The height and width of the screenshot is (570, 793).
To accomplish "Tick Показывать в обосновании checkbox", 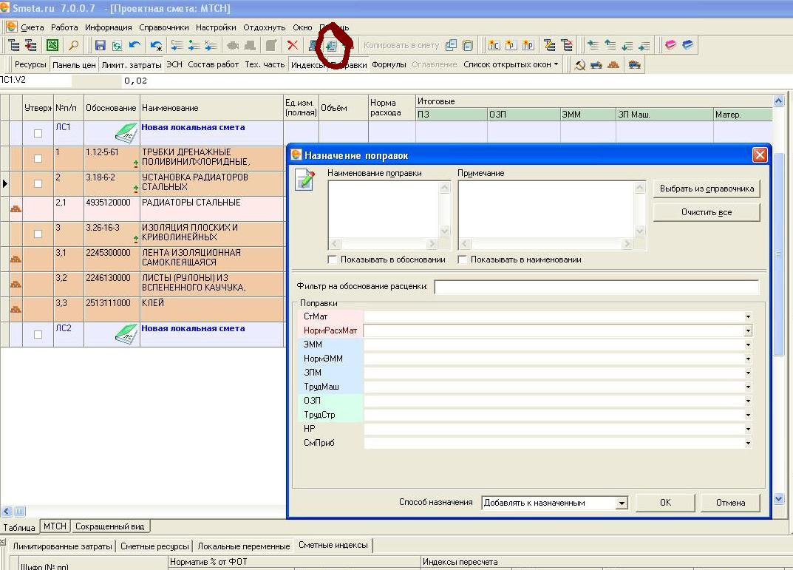I will click(x=333, y=259).
